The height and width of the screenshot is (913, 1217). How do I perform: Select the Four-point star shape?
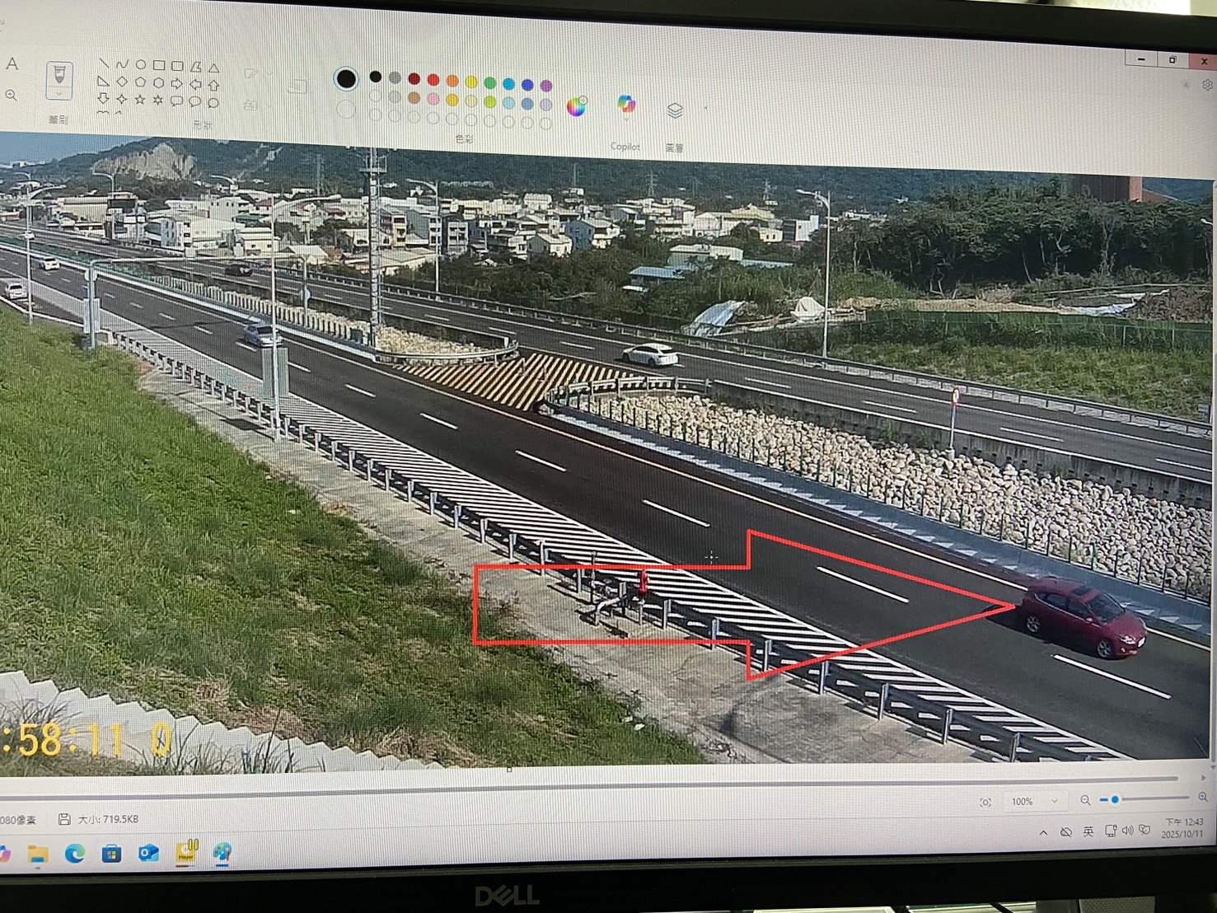click(122, 99)
